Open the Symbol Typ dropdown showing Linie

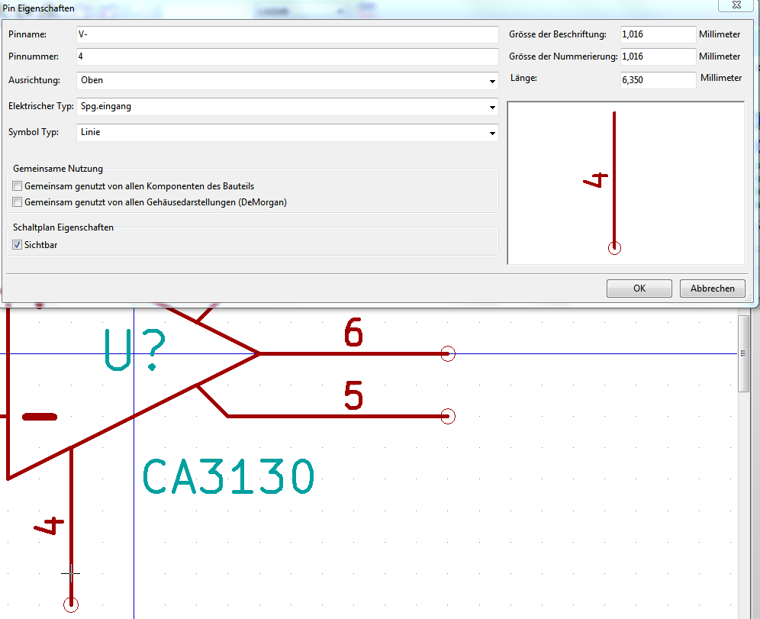288,132
